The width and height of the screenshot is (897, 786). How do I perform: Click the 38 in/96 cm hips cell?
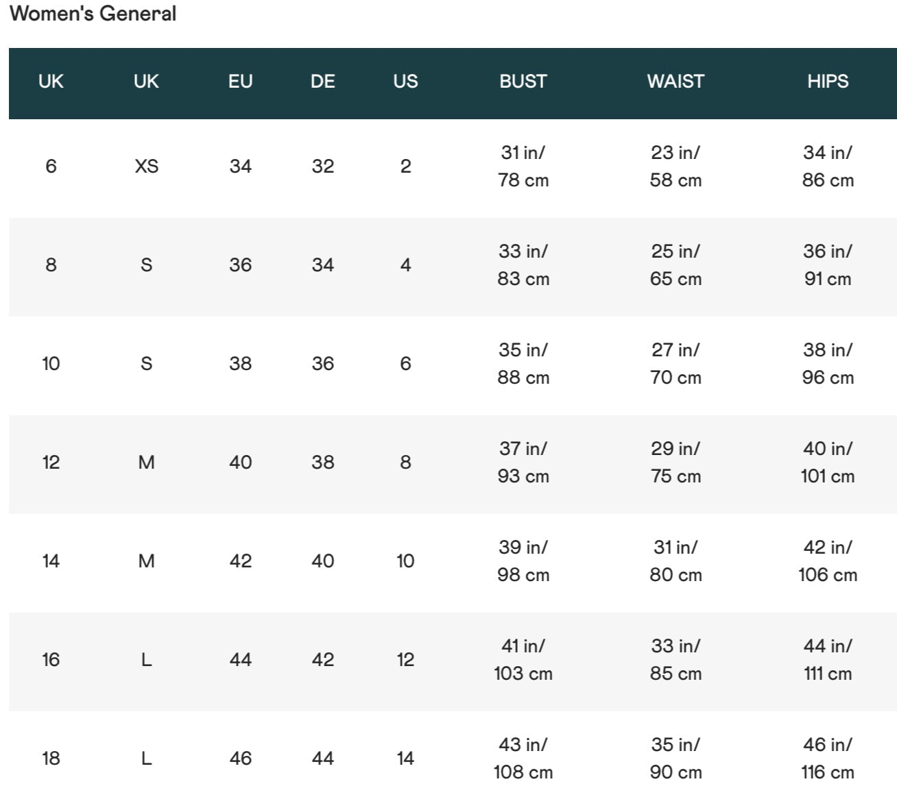[828, 363]
